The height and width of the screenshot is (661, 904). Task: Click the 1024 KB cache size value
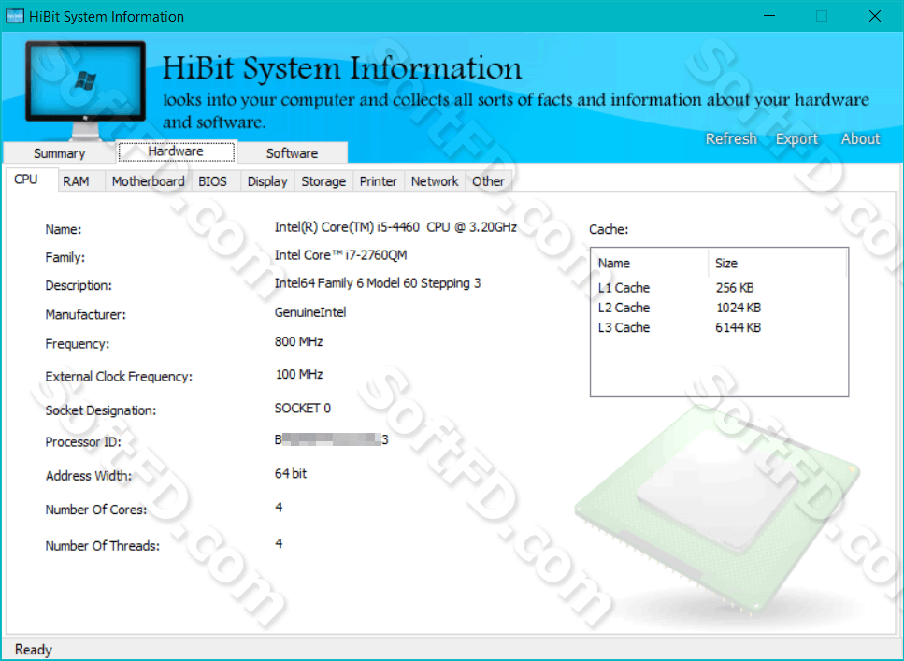[738, 308]
